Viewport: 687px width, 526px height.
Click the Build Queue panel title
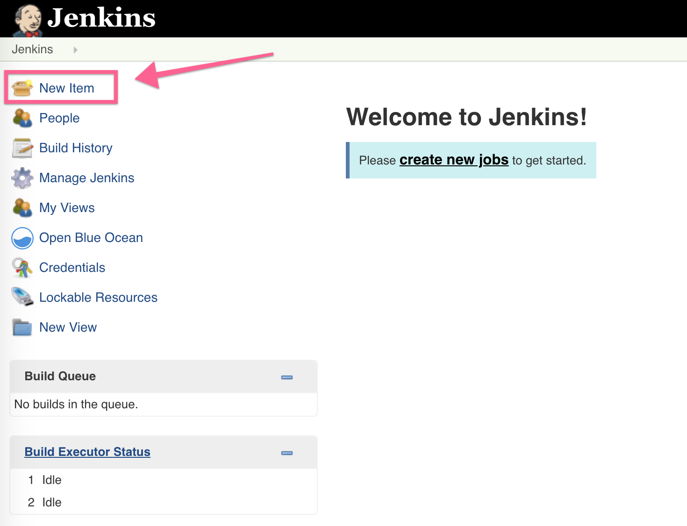[x=60, y=376]
